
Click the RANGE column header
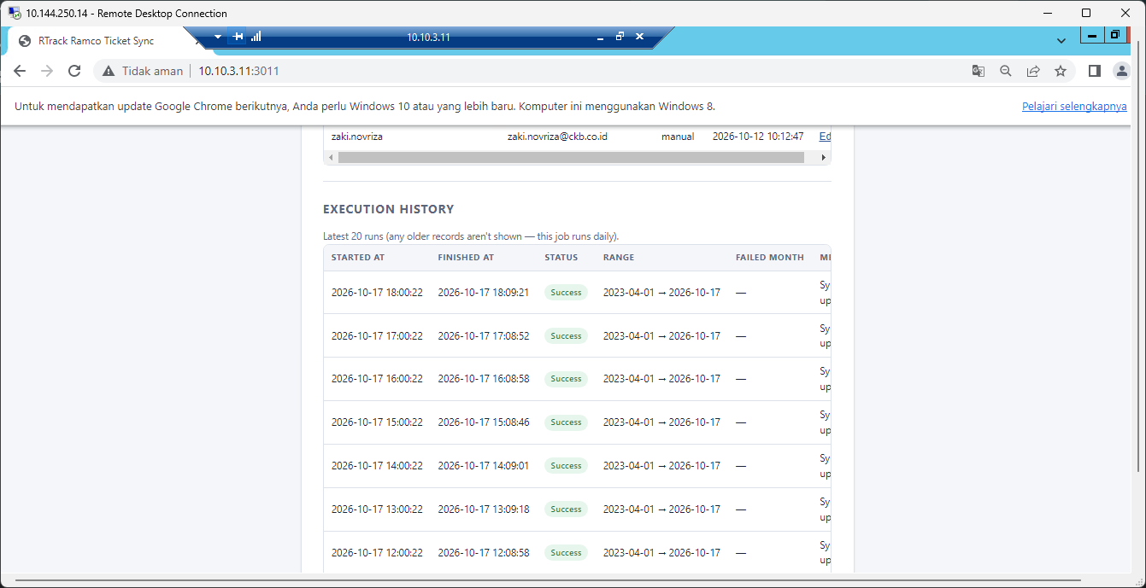[619, 258]
